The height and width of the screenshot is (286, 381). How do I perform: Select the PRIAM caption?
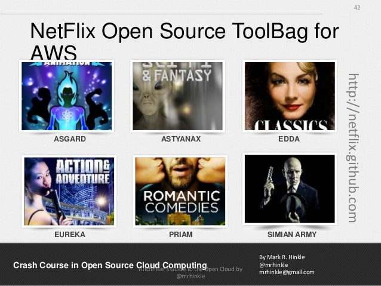[181, 235]
